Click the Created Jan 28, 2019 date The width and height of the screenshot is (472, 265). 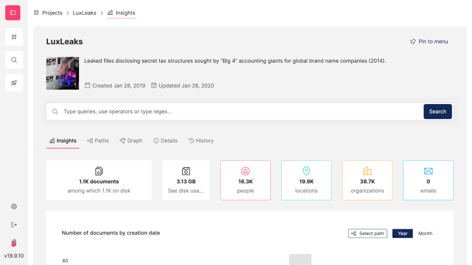click(115, 86)
